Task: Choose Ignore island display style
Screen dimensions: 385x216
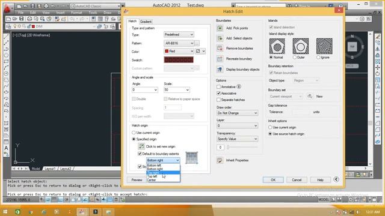Action: point(318,58)
